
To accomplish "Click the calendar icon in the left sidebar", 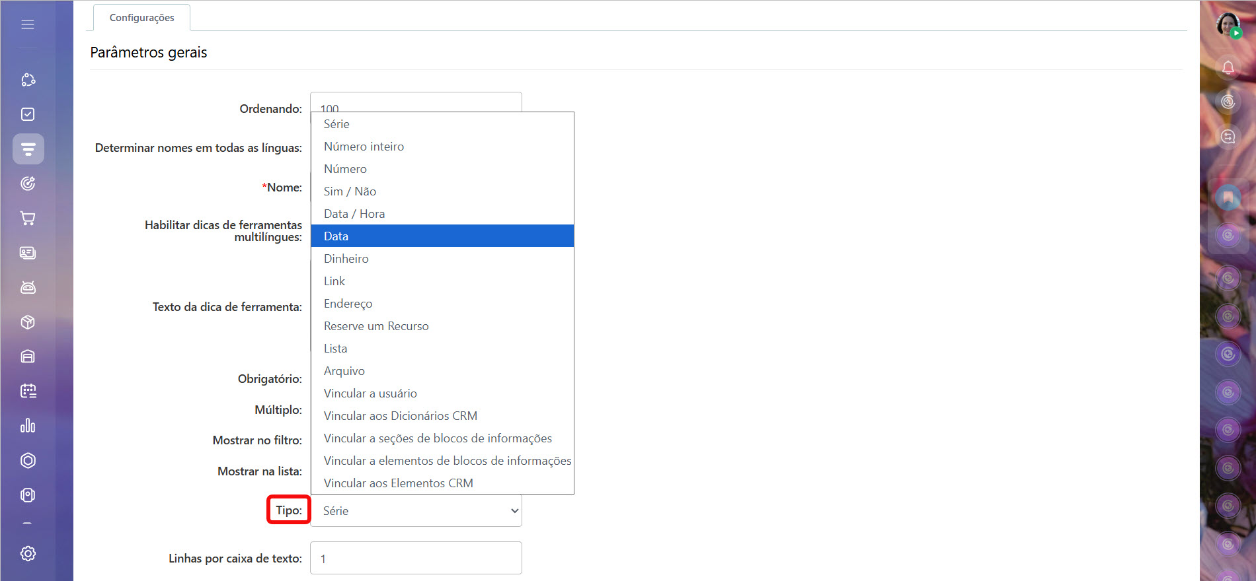I will pyautogui.click(x=28, y=391).
